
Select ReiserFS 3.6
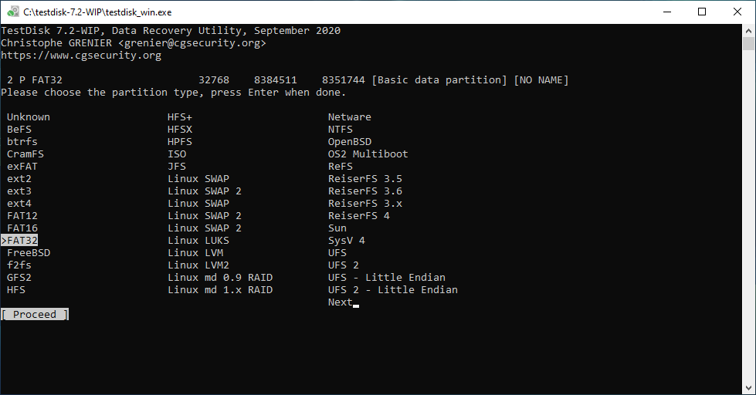tap(365, 191)
